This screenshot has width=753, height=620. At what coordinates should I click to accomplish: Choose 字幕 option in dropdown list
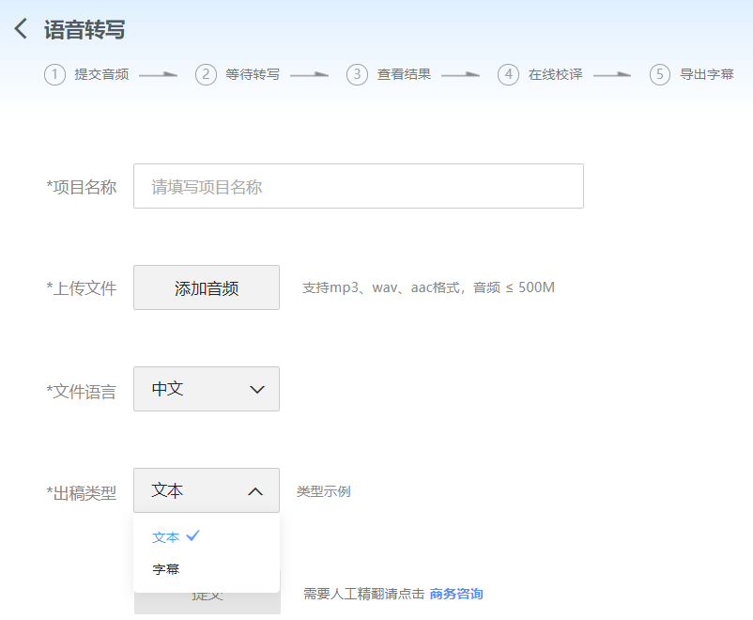coord(166,569)
